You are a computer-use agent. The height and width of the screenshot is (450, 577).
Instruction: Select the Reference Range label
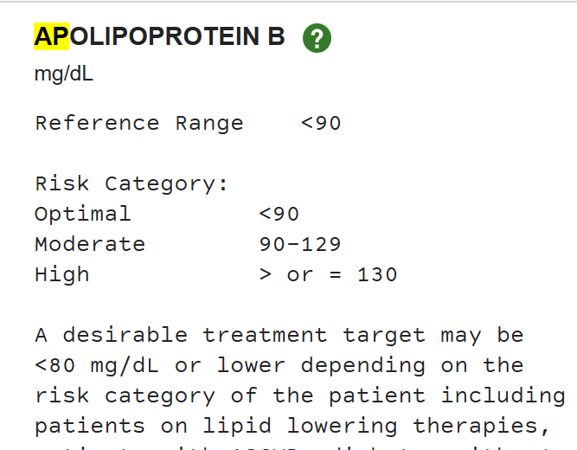tap(139, 123)
